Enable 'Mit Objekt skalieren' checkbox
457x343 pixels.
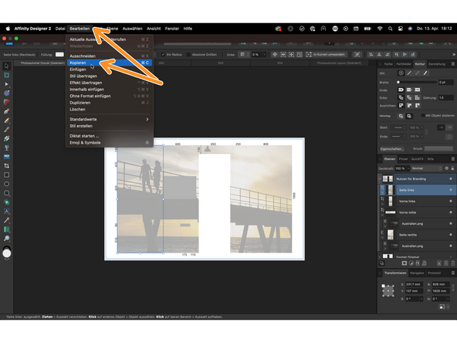pyautogui.click(x=422, y=116)
